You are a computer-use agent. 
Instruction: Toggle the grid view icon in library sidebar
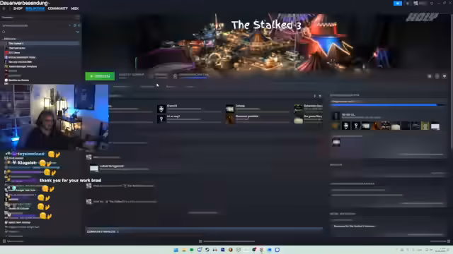tap(75, 25)
